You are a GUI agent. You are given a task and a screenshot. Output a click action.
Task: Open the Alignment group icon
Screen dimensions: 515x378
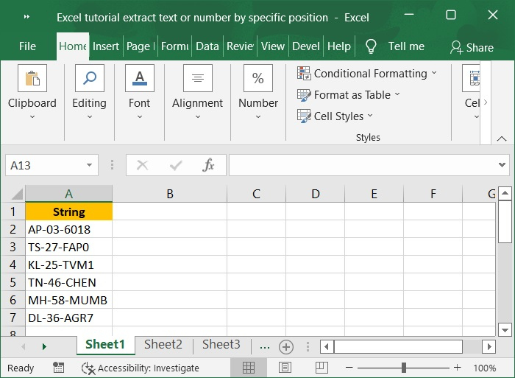pyautogui.click(x=197, y=78)
